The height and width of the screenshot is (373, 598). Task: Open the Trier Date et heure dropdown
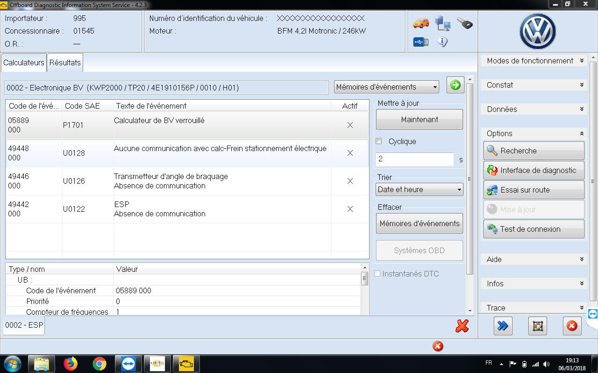coord(419,189)
